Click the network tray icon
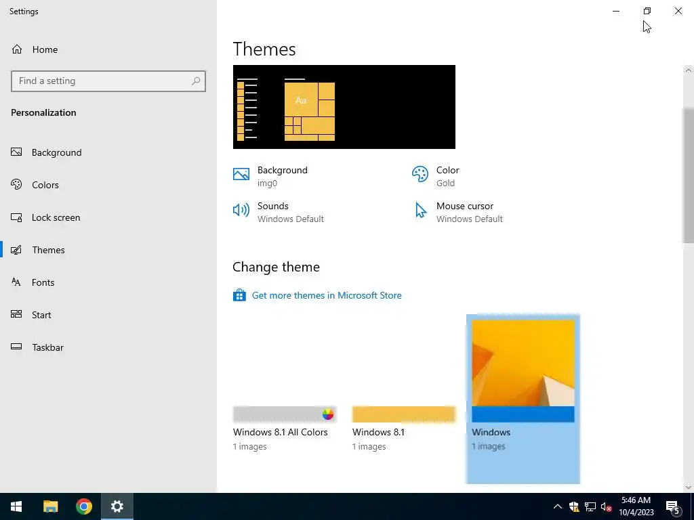694x520 pixels. click(590, 506)
